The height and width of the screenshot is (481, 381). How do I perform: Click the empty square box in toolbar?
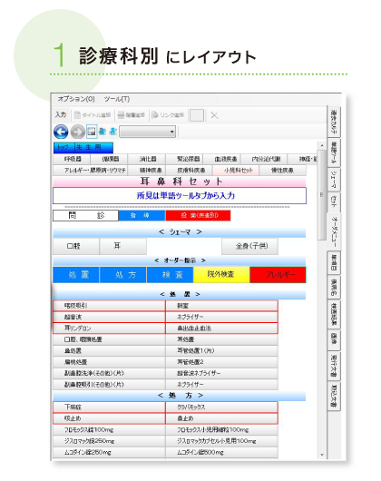click(197, 115)
